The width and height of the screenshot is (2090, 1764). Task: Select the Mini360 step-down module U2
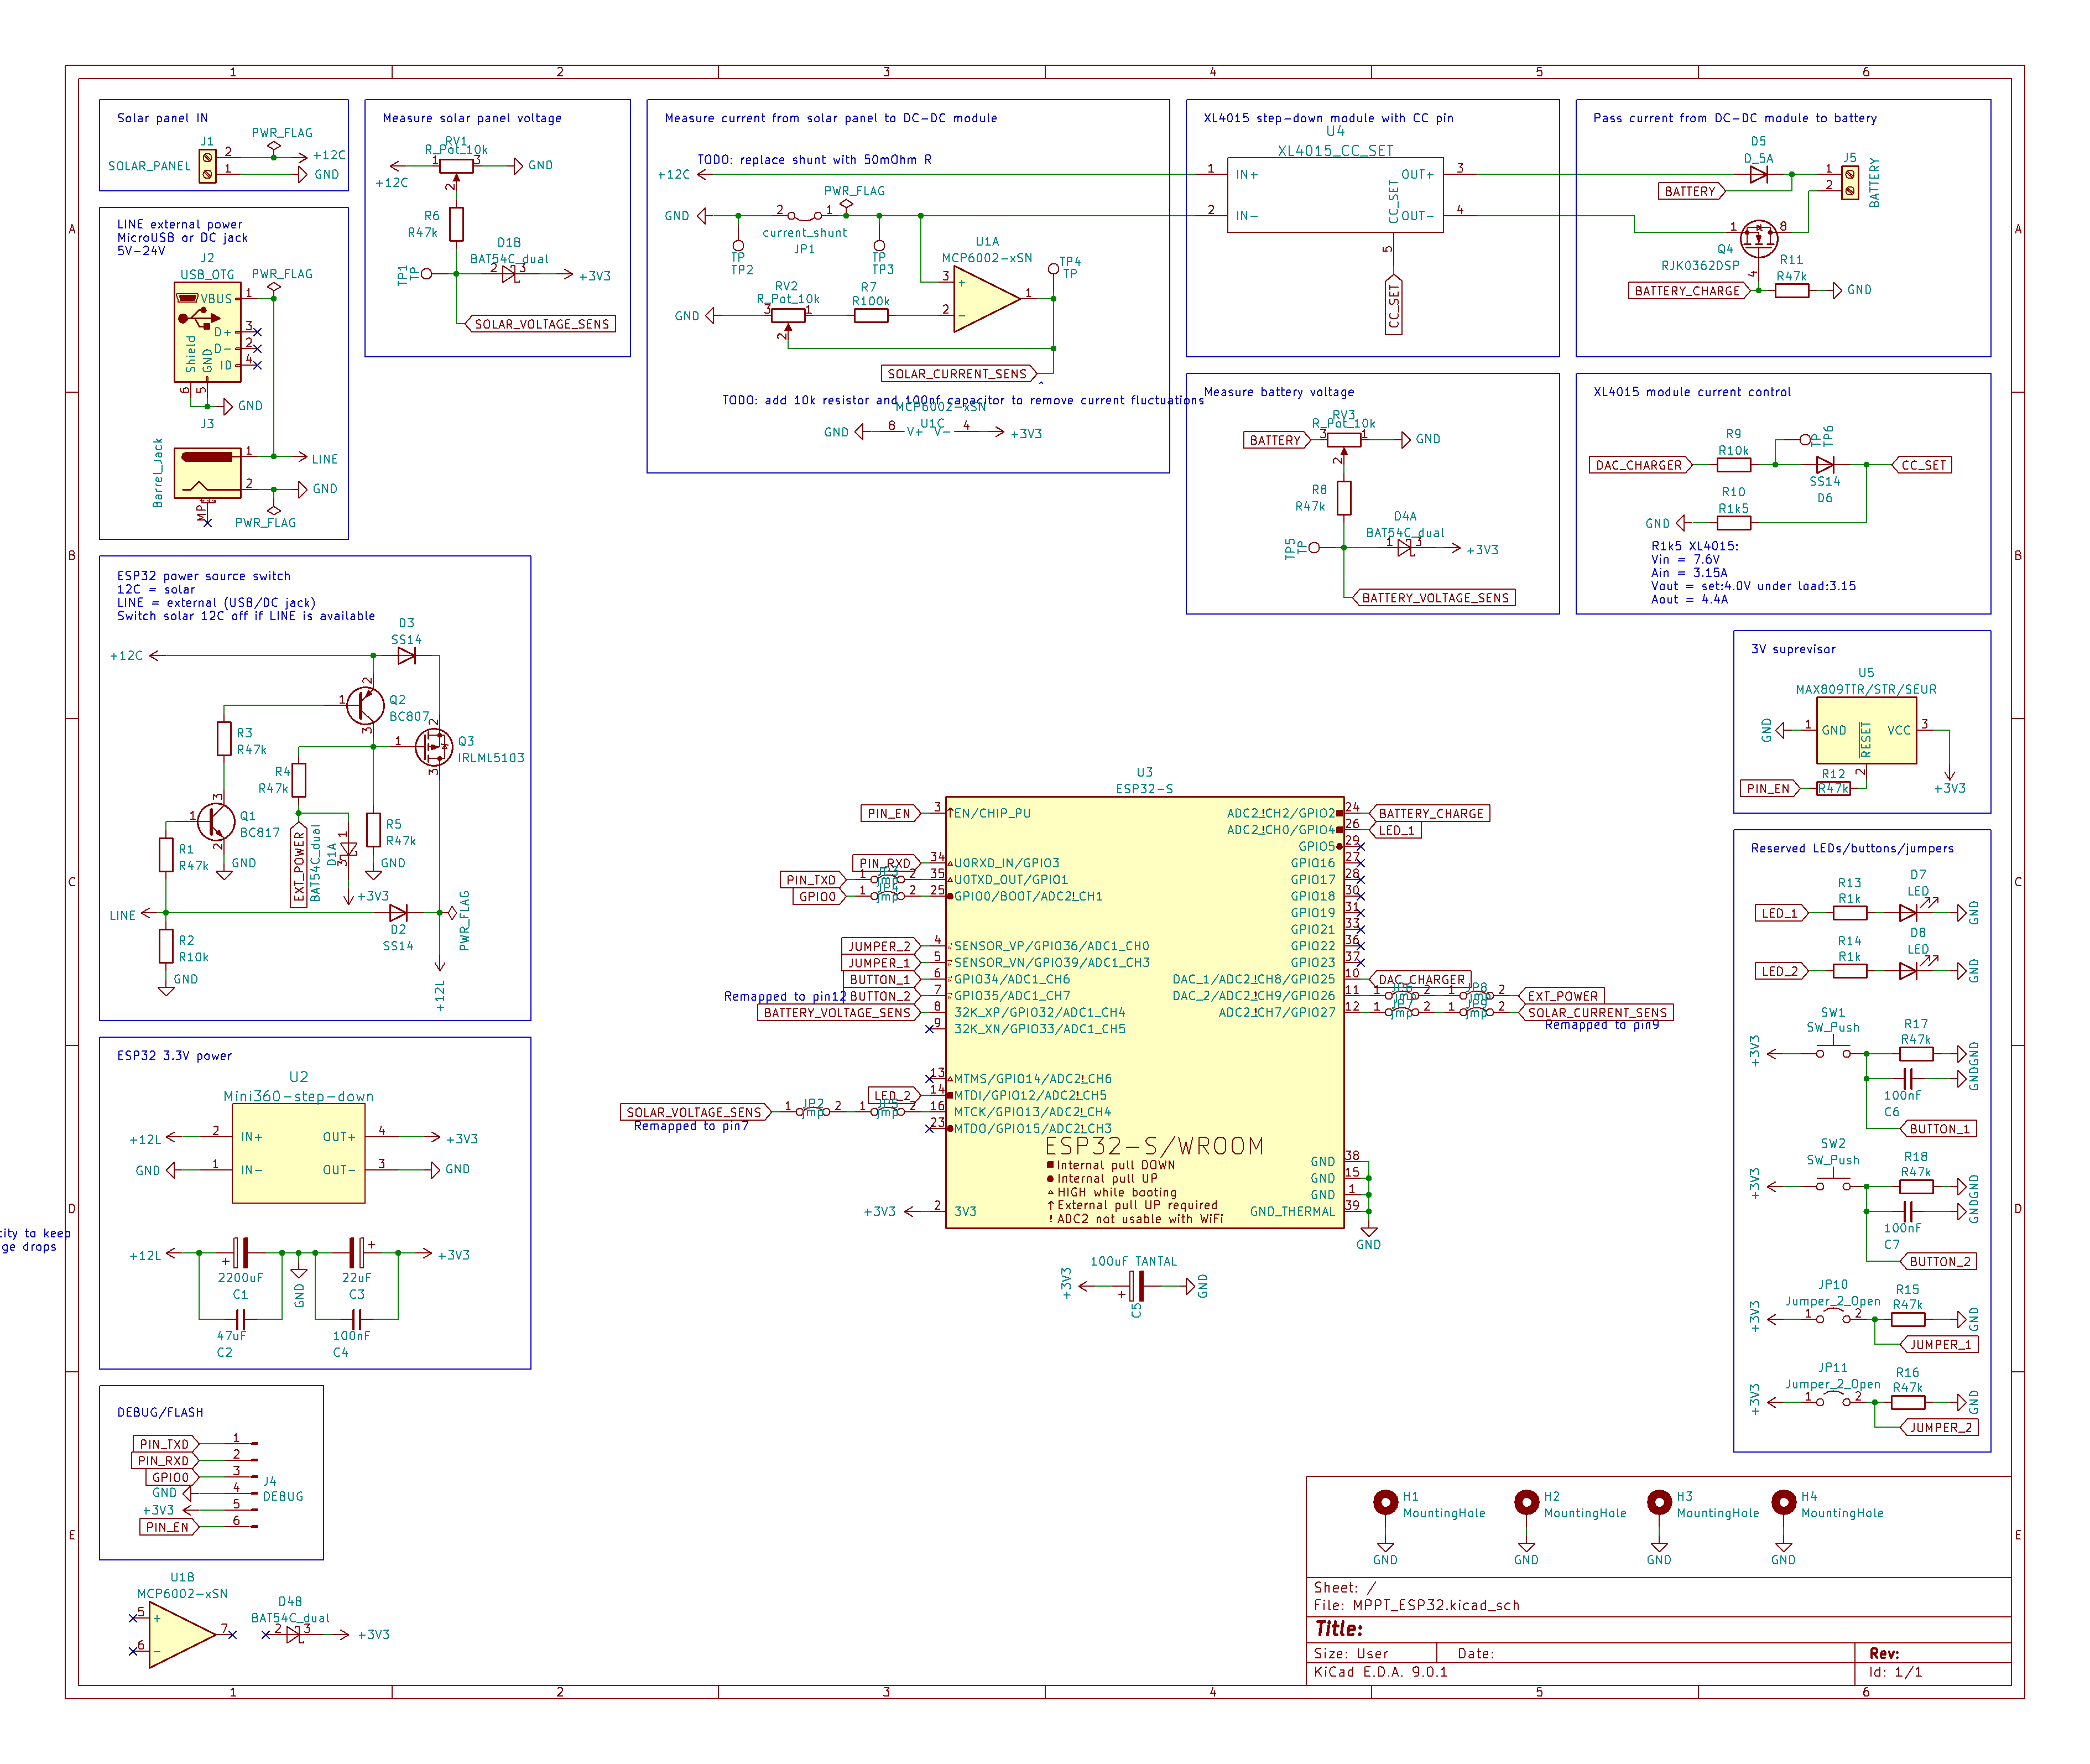299,1153
